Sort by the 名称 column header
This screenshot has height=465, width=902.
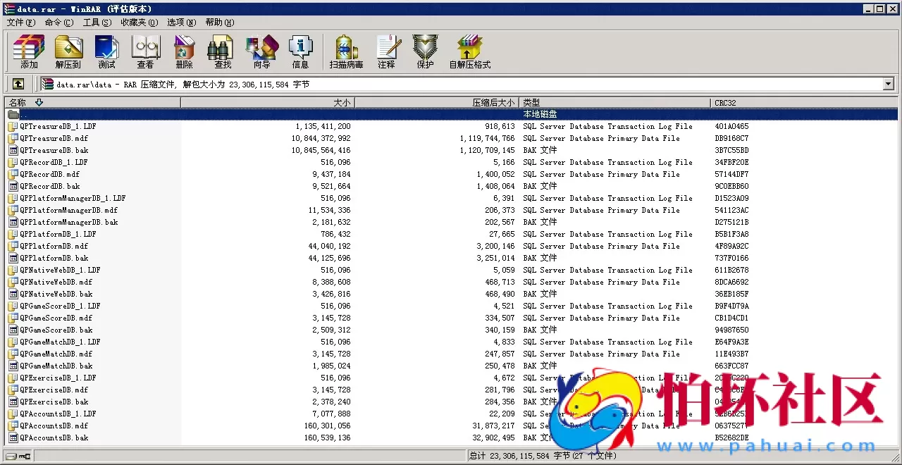pyautogui.click(x=92, y=103)
